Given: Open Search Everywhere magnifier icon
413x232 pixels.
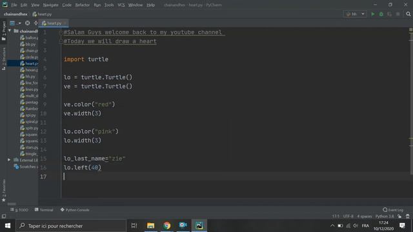Looking at the screenshot, I should click(408, 14).
